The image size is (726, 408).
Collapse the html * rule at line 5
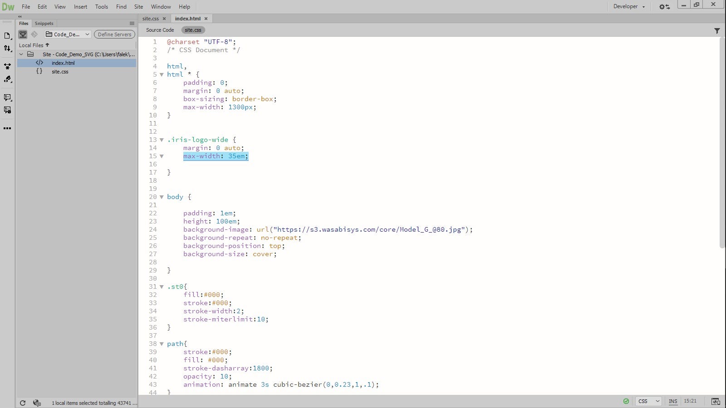pyautogui.click(x=162, y=75)
